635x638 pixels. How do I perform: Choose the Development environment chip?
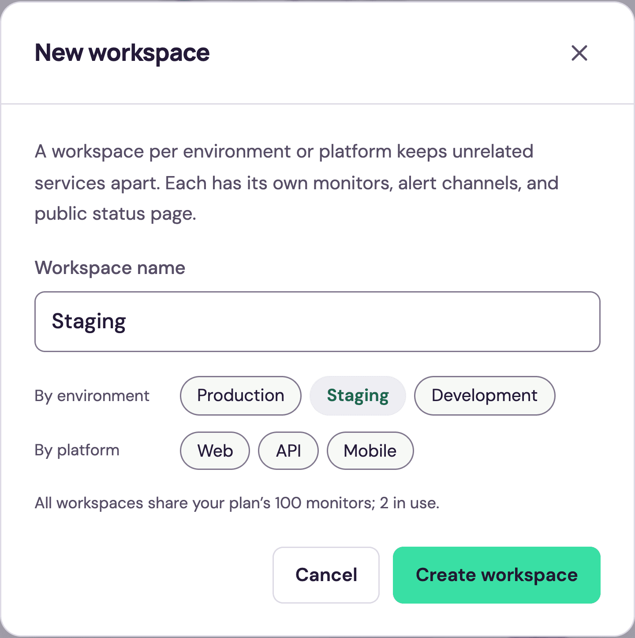(485, 396)
